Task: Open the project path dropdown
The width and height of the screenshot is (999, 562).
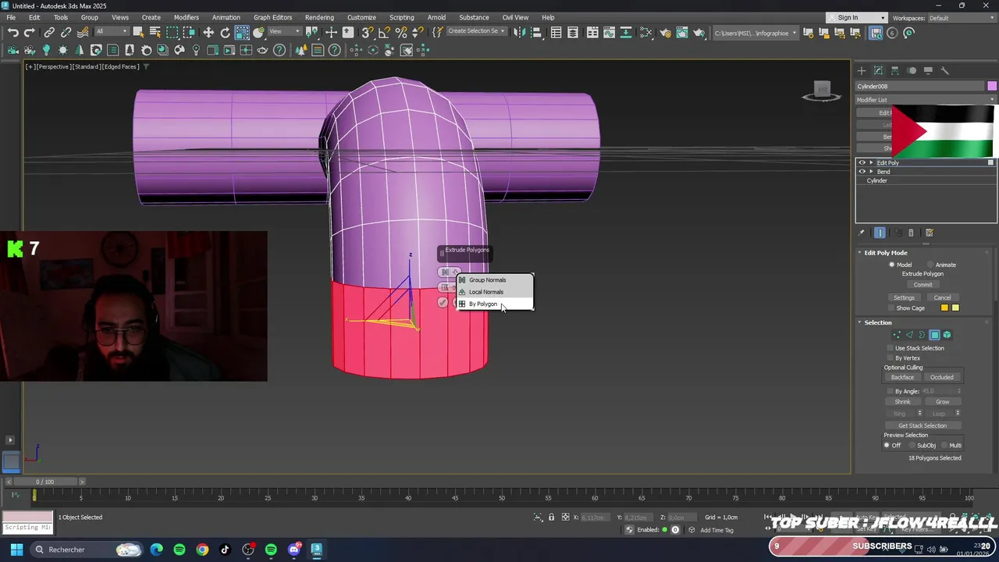Action: (756, 33)
